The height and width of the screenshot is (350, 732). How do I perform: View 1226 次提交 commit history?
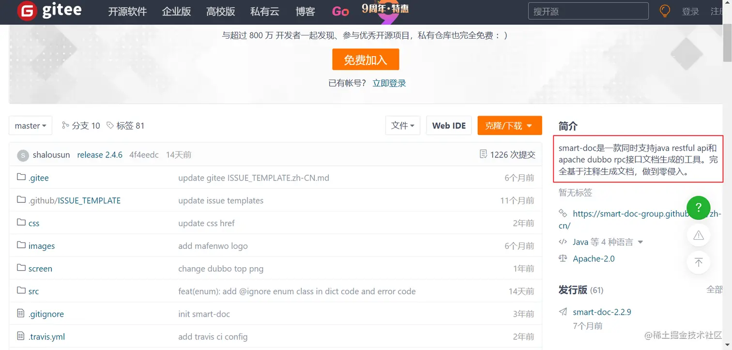point(513,155)
